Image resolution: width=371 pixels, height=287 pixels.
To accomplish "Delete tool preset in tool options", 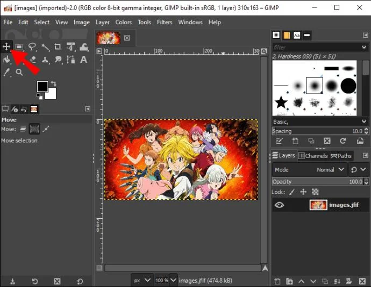I will (57, 281).
